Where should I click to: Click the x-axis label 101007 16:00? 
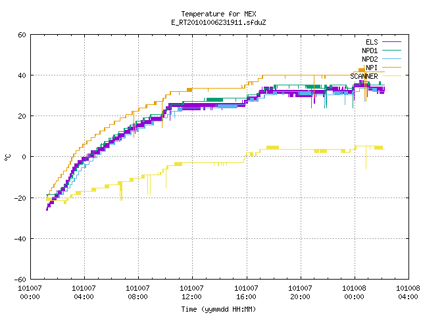click(246, 293)
